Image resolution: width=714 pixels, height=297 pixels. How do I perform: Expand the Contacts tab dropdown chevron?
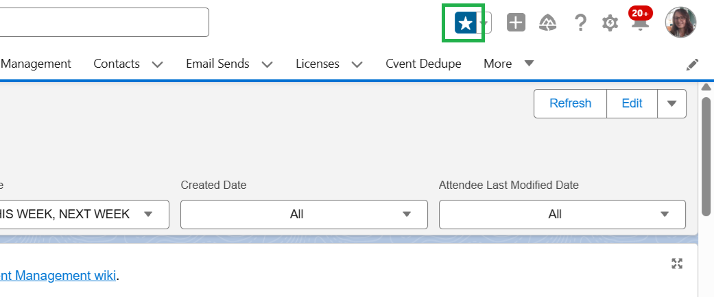157,64
